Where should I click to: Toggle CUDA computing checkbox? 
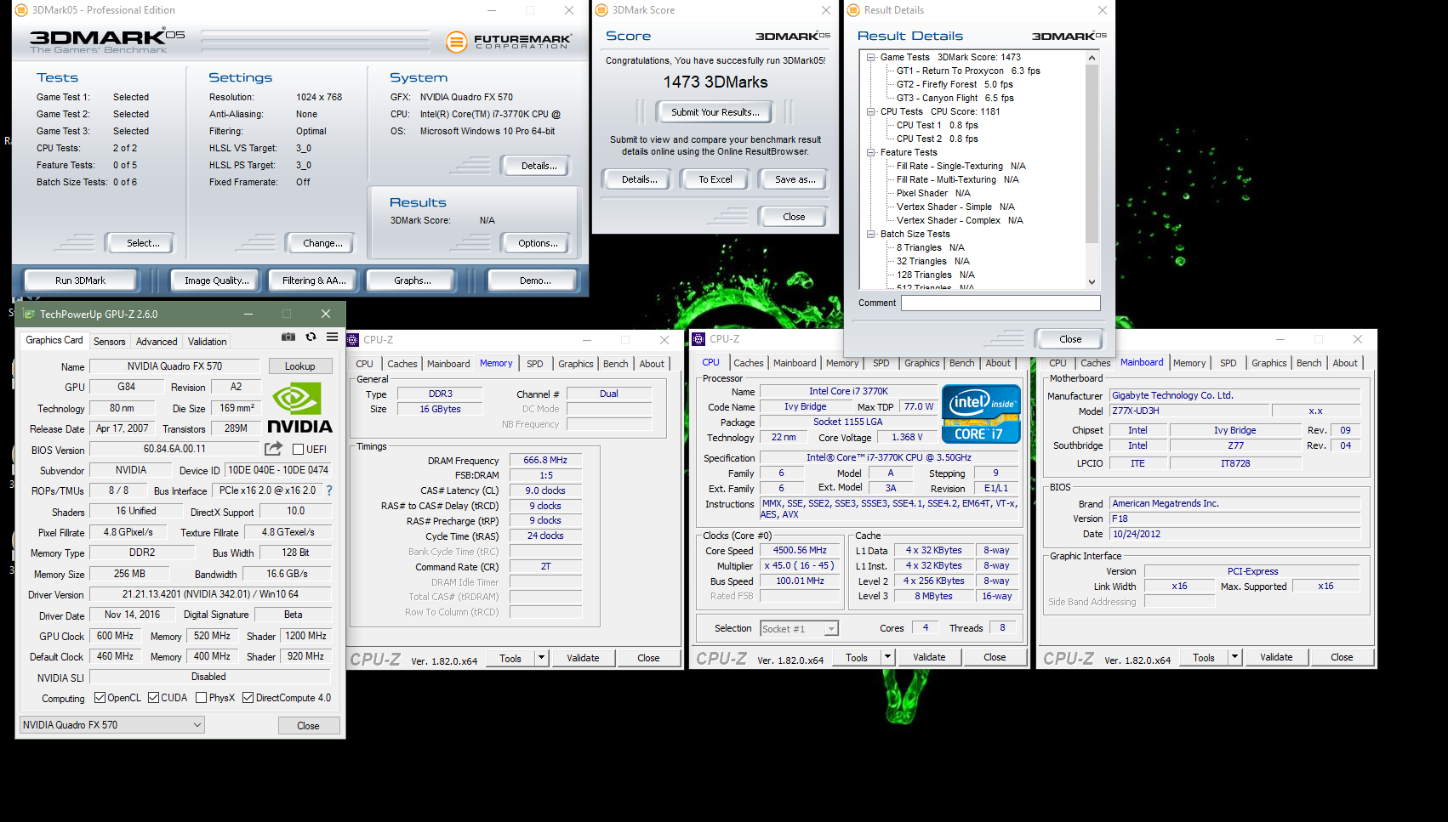click(154, 698)
